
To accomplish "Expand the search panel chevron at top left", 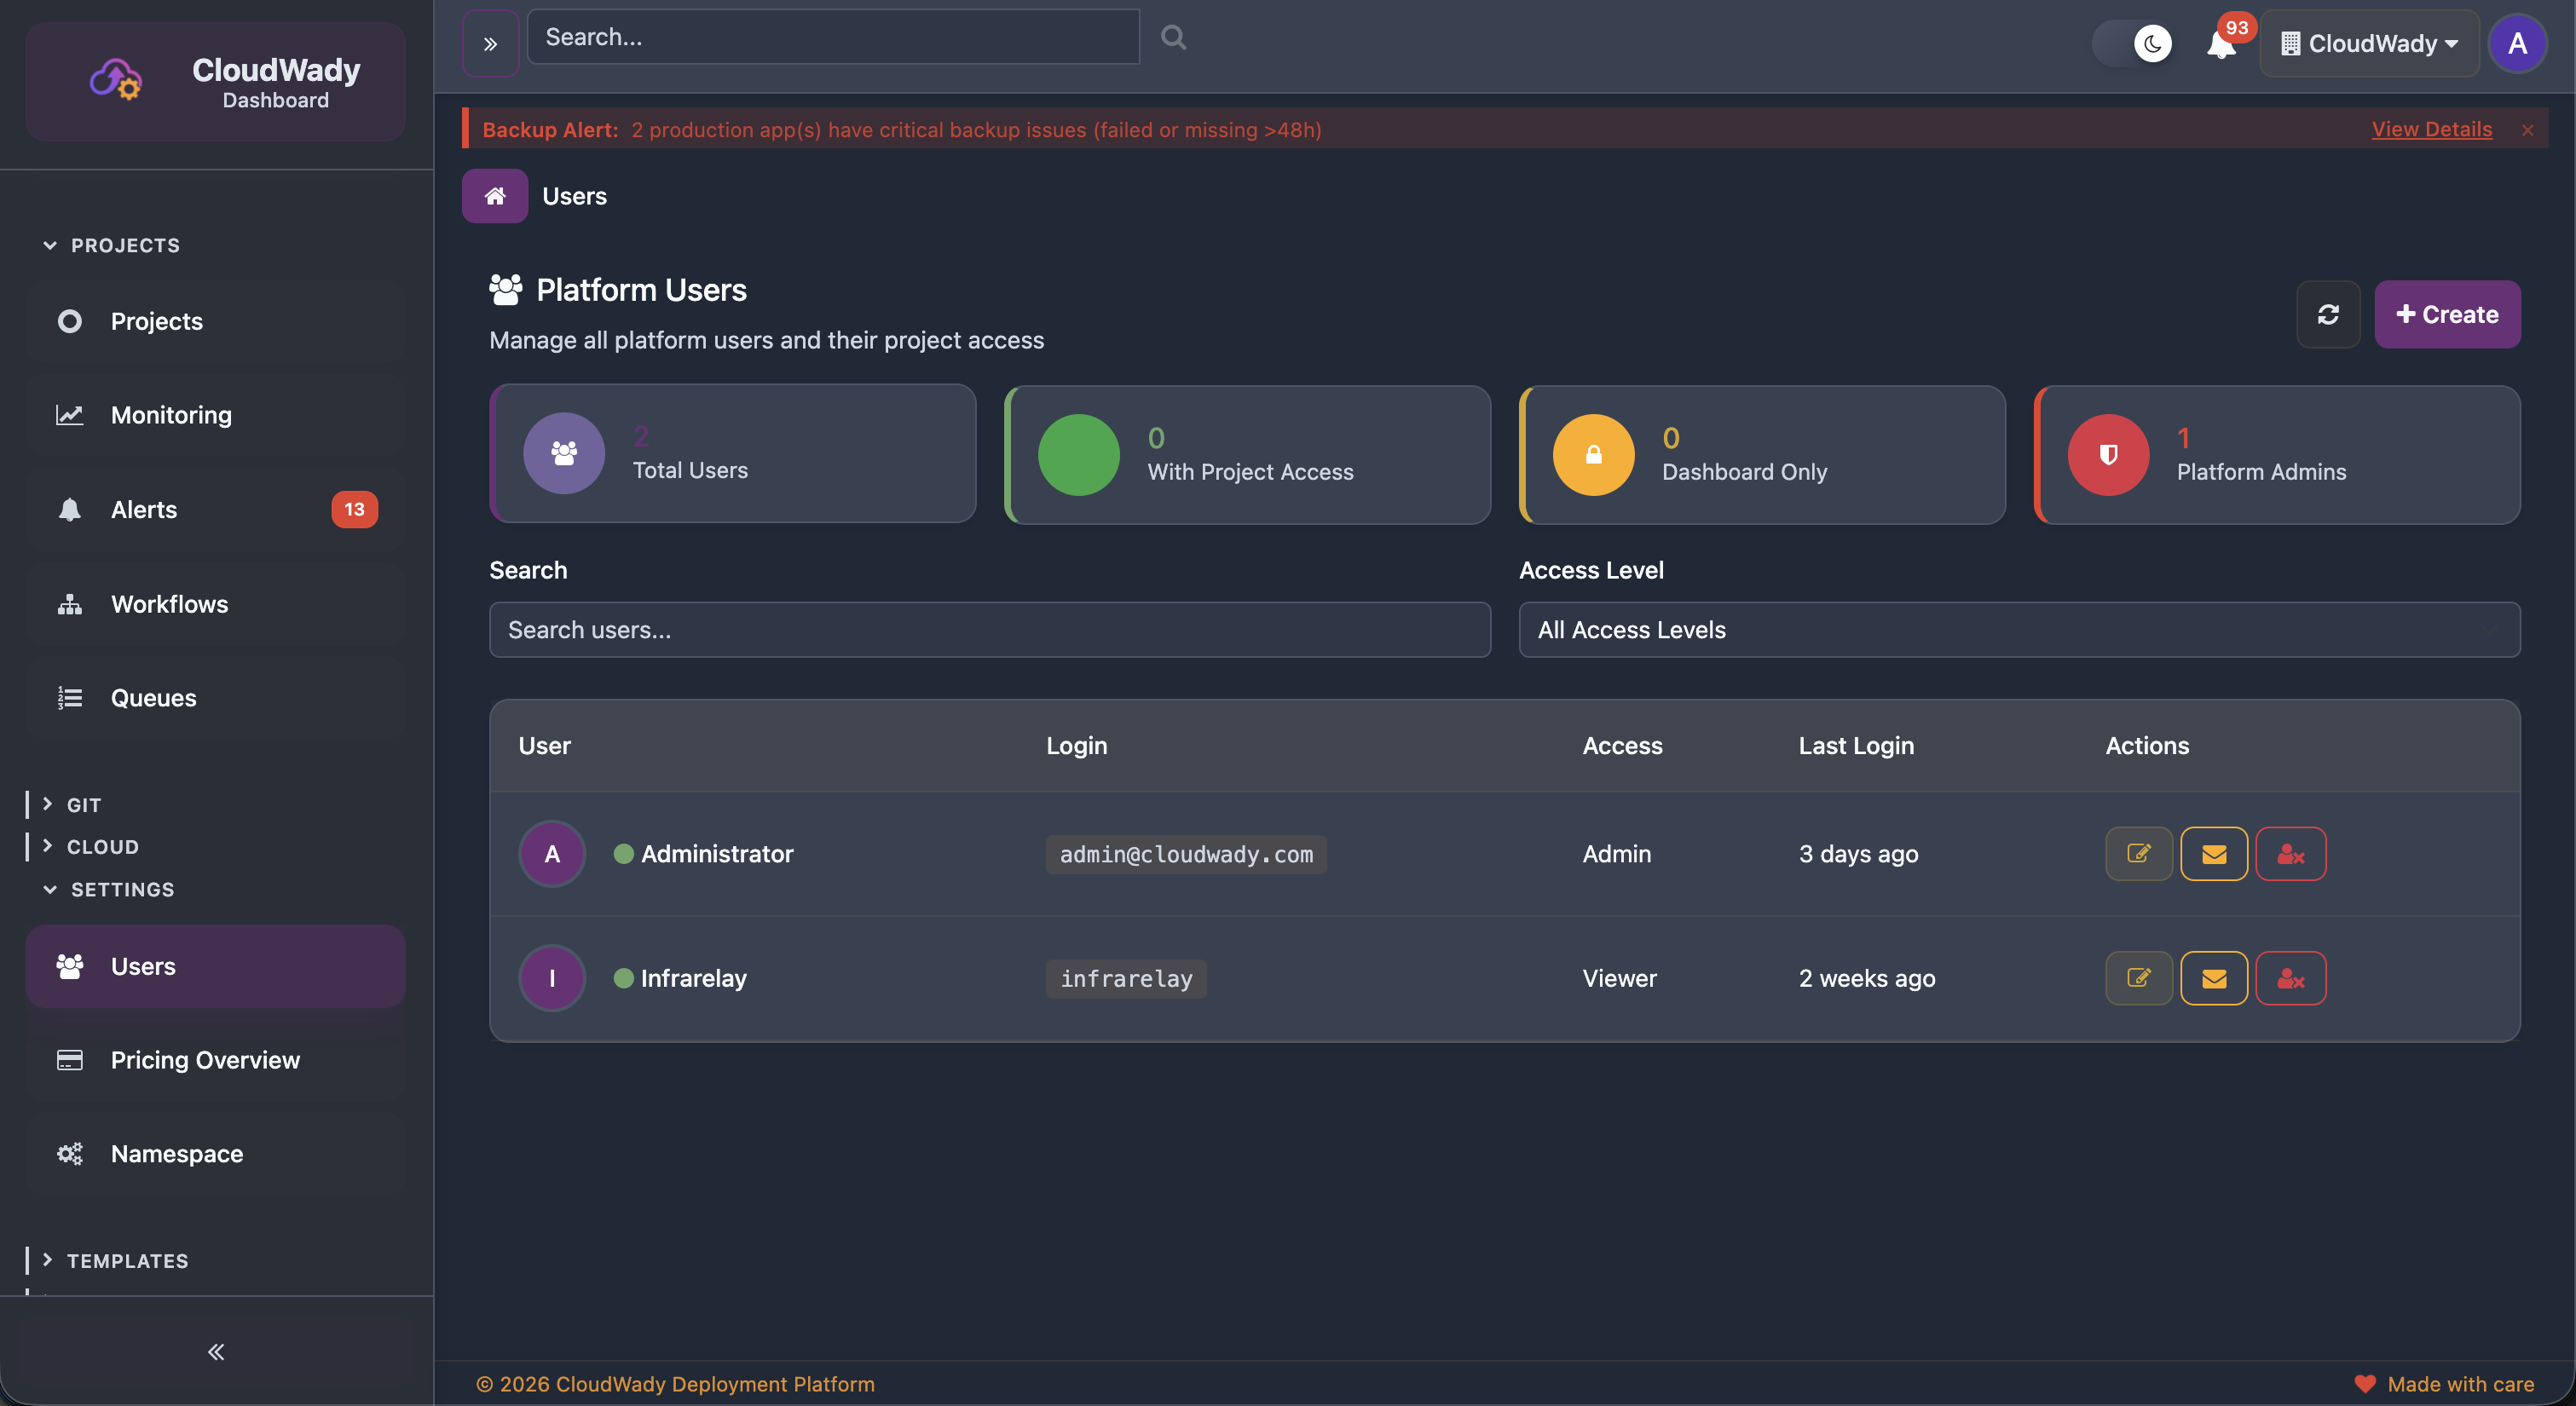I will pos(490,42).
